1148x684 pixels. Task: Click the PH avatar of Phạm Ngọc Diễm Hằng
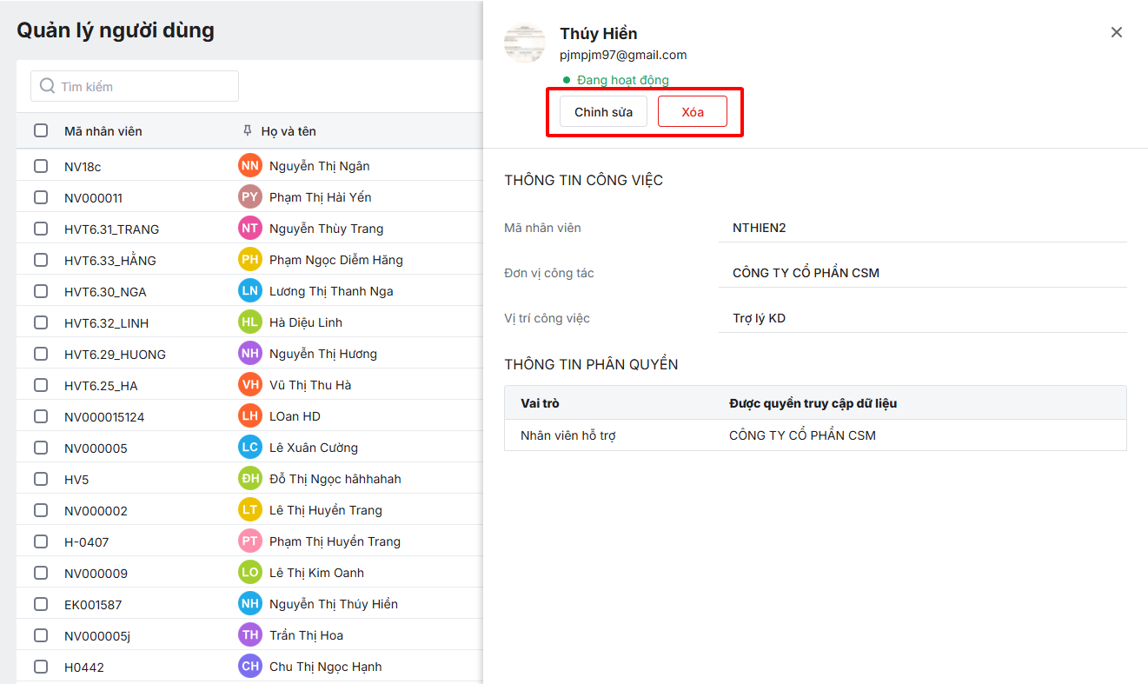coord(250,260)
